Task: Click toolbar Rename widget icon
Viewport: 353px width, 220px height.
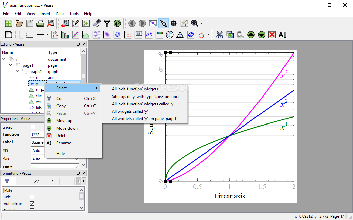Action: [x=282, y=35]
